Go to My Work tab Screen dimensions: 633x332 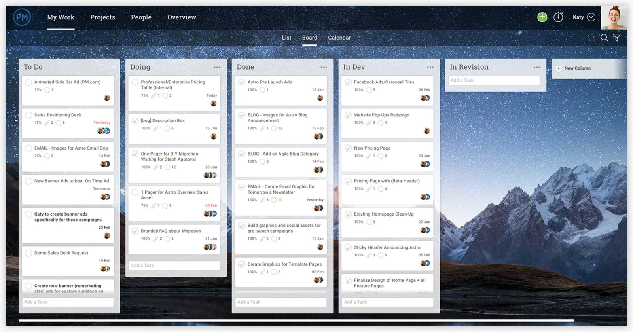tap(61, 17)
